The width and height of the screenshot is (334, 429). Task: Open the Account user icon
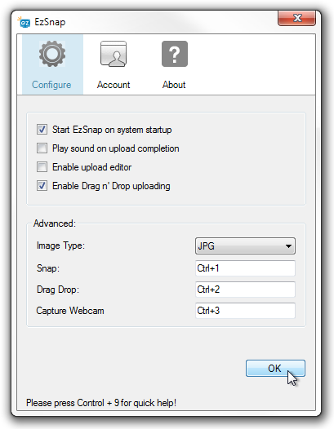click(x=114, y=54)
